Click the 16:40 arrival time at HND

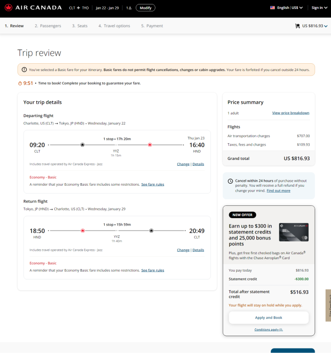197,145
